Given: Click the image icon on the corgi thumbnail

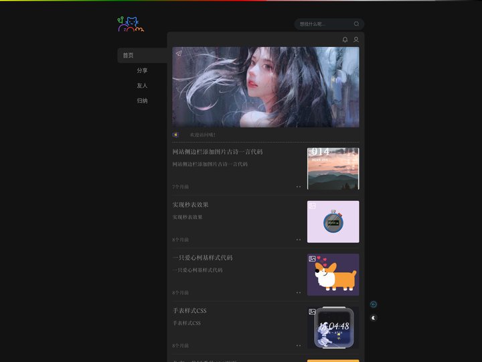Looking at the screenshot, I should pos(312,259).
